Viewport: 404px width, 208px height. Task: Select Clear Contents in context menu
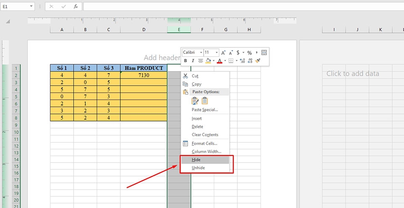[x=205, y=134]
